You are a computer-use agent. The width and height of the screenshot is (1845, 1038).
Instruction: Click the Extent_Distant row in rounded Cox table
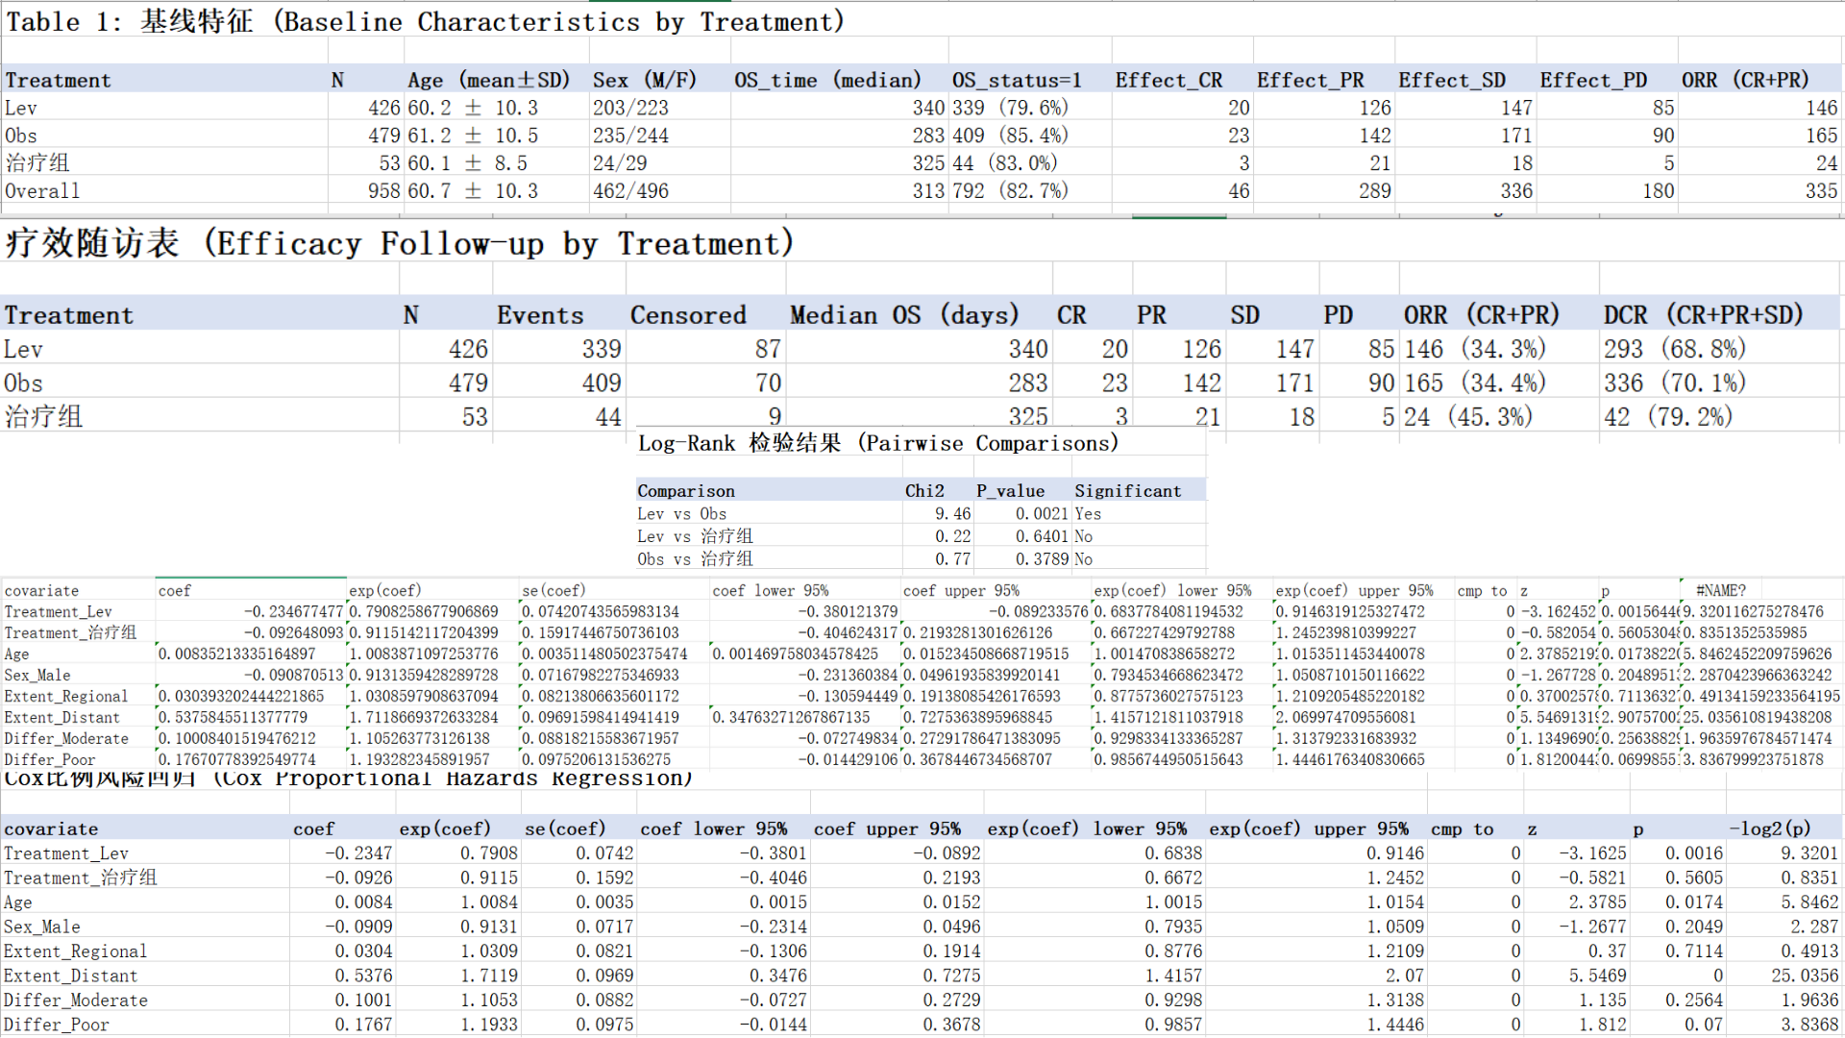click(x=921, y=976)
